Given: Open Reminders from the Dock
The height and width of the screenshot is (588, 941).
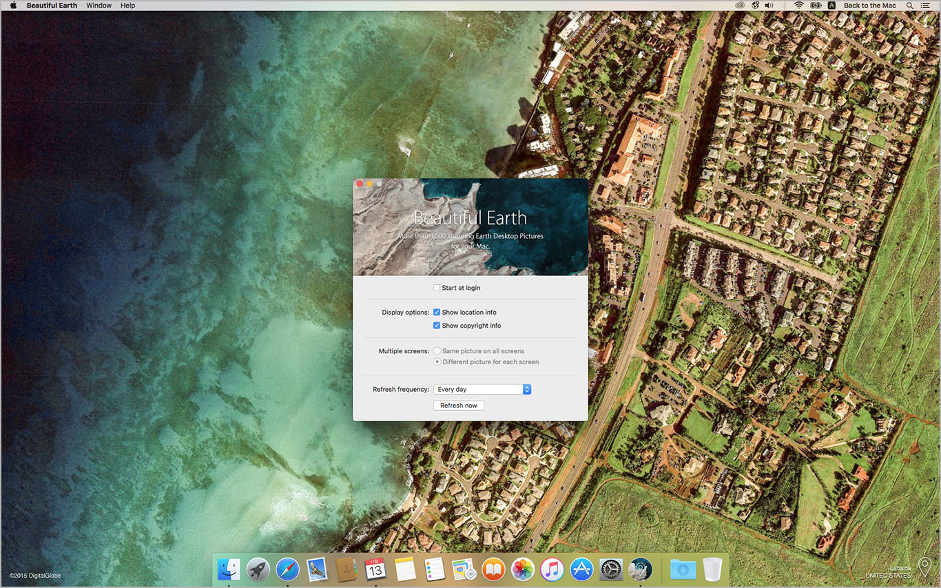Looking at the screenshot, I should pos(435,569).
